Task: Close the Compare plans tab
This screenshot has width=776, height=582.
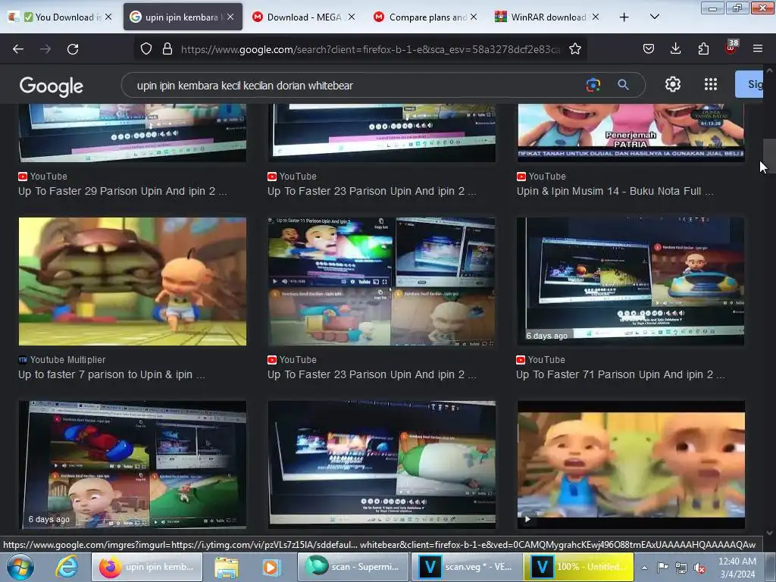Action: click(x=474, y=17)
